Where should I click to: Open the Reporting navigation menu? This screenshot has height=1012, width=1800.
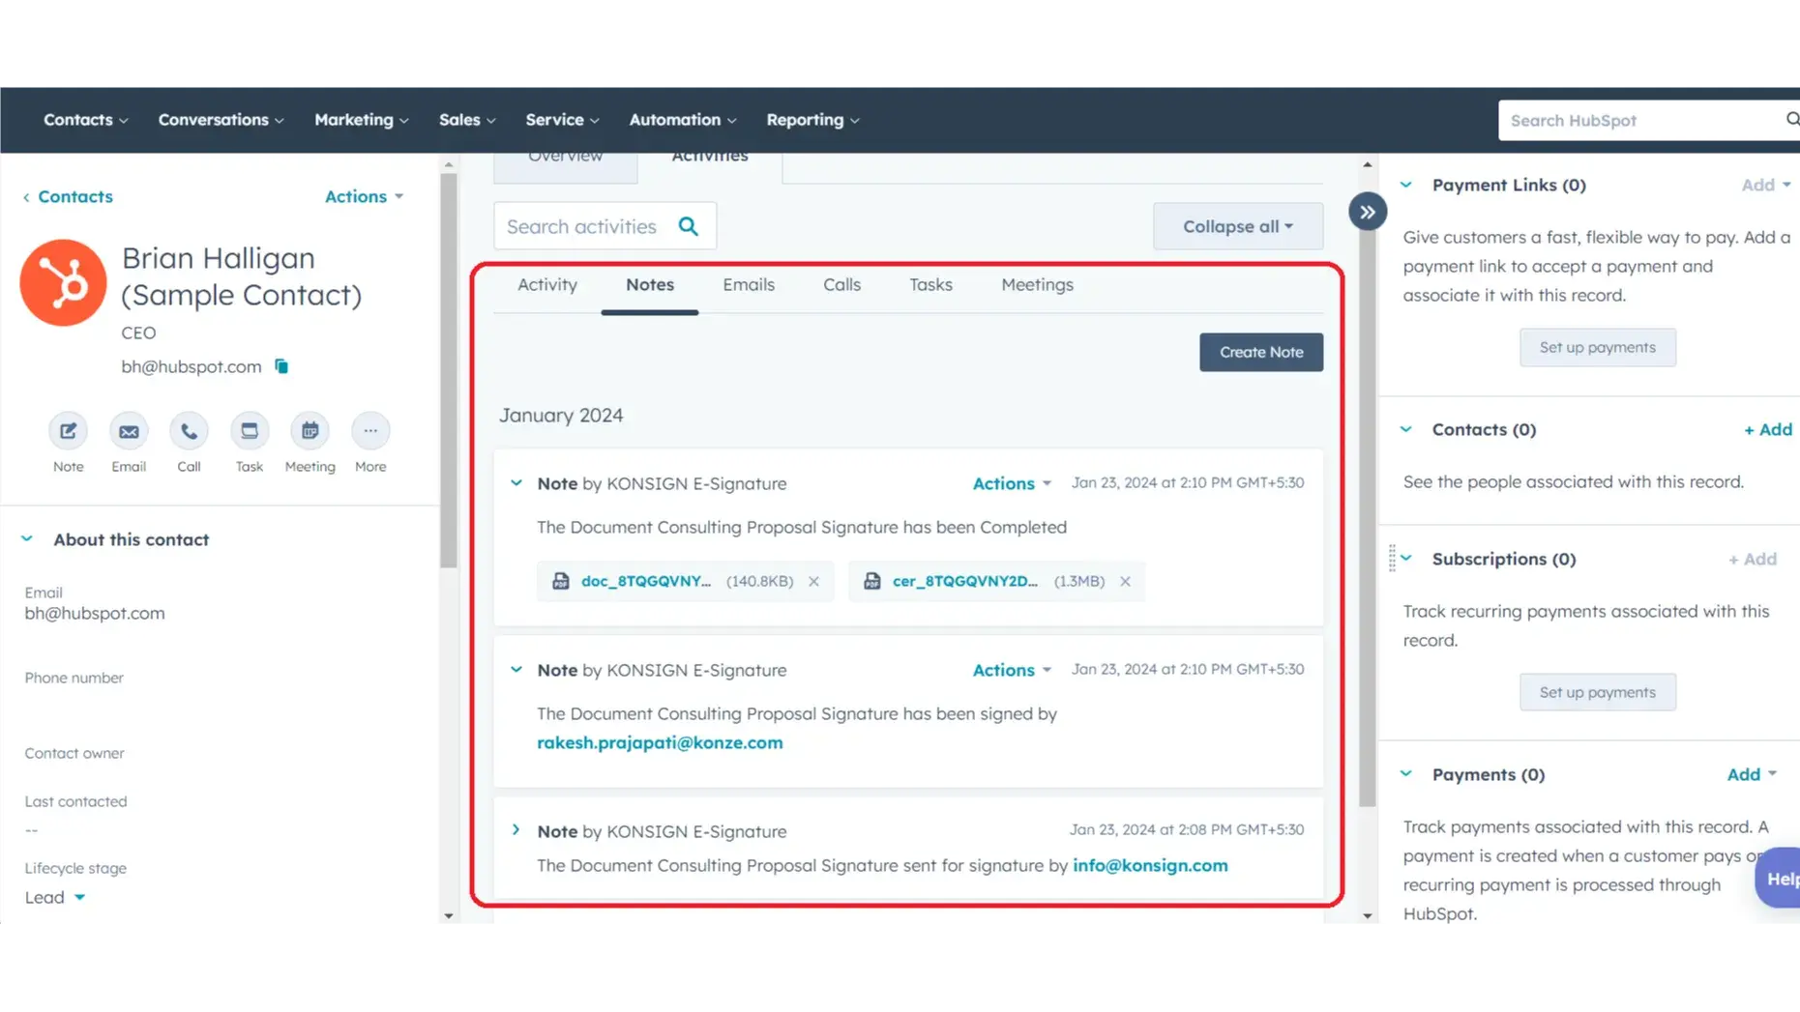(x=812, y=120)
